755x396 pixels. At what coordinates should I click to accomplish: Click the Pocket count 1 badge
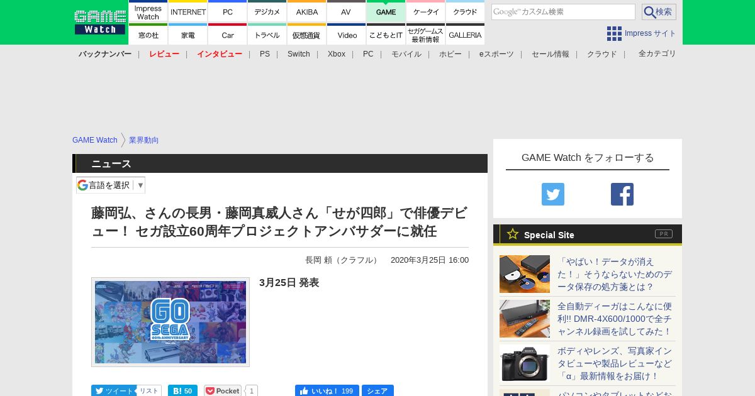pyautogui.click(x=252, y=391)
